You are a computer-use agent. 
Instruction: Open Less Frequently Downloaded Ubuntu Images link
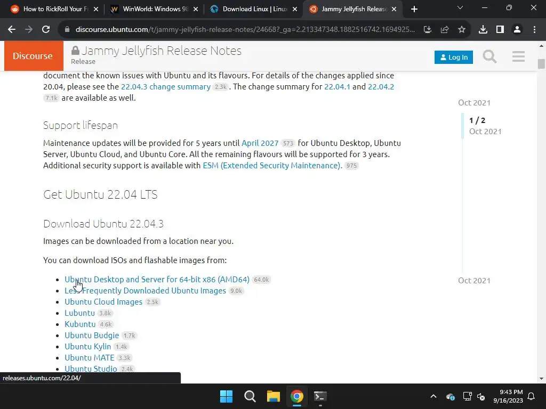pos(145,291)
